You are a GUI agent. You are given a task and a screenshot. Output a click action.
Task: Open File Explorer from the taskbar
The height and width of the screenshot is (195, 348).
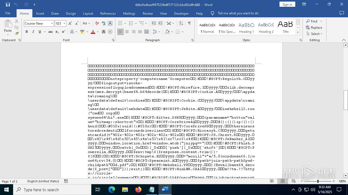125,190
